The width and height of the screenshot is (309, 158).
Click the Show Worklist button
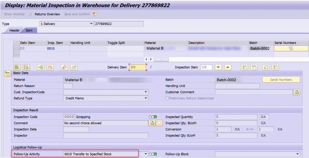click(14, 14)
